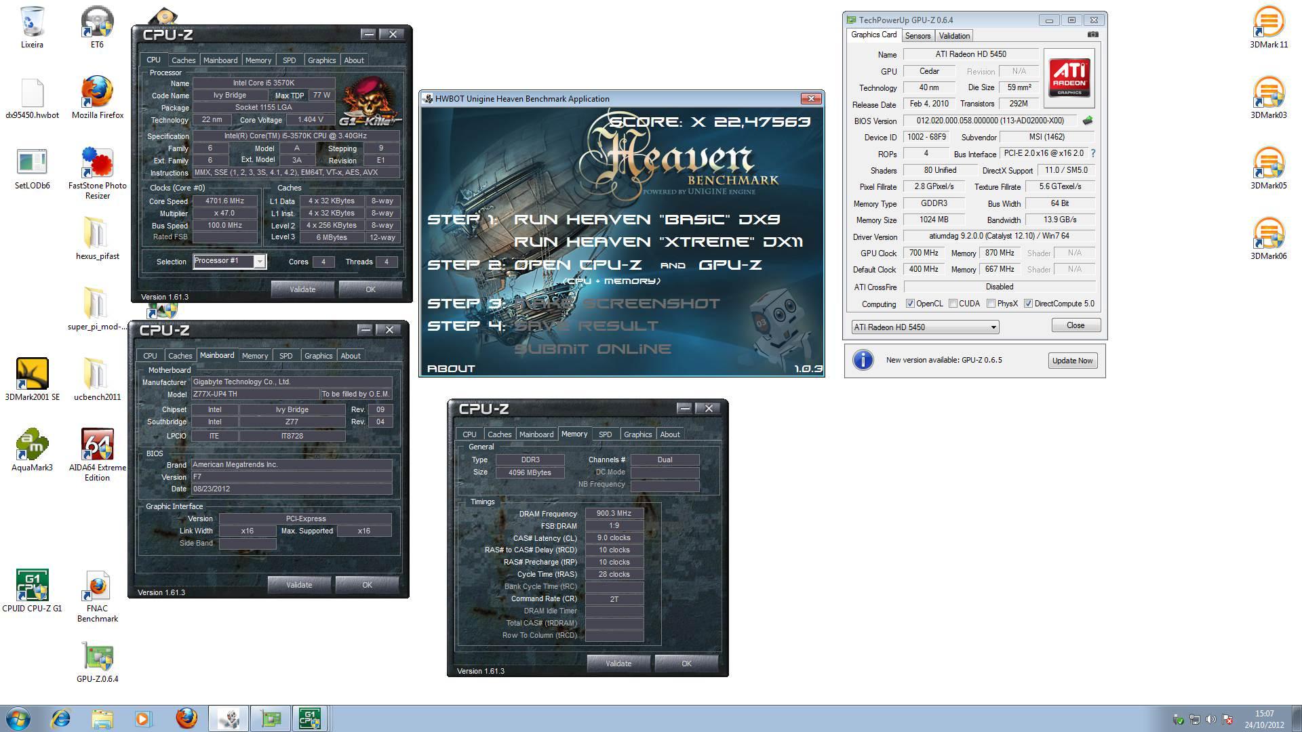Click ABOUT in HWBOT Heaven window

(x=451, y=369)
